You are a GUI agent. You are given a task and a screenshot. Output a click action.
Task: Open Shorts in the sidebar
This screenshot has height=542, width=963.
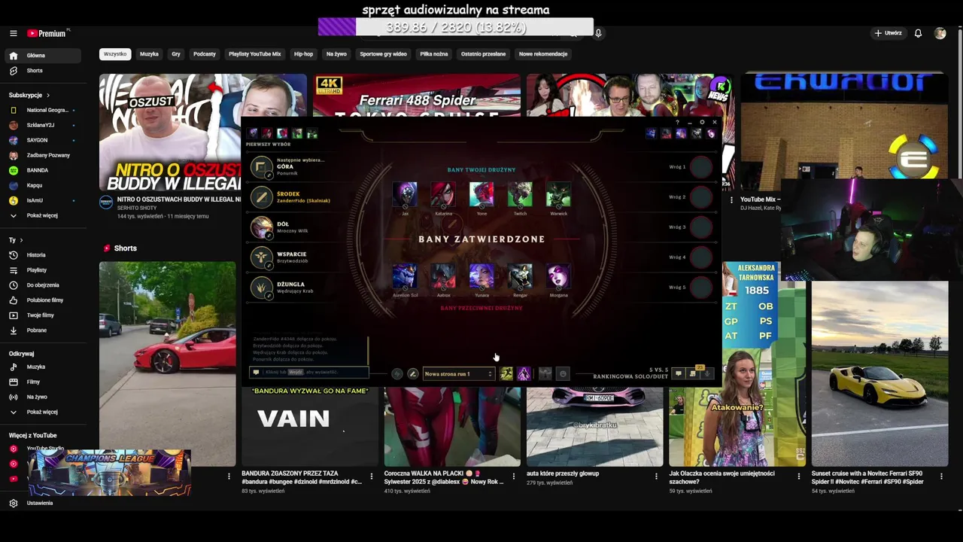[x=44, y=71]
